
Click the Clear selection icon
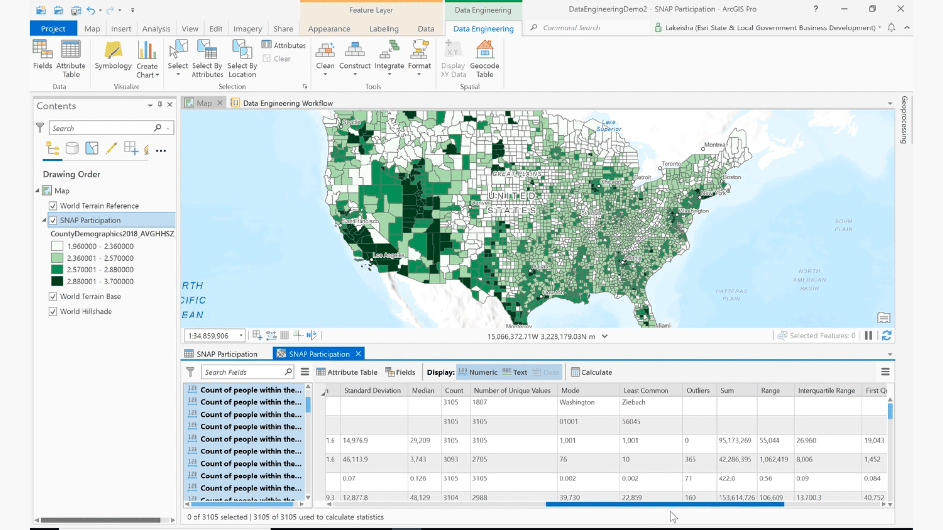[x=277, y=58]
